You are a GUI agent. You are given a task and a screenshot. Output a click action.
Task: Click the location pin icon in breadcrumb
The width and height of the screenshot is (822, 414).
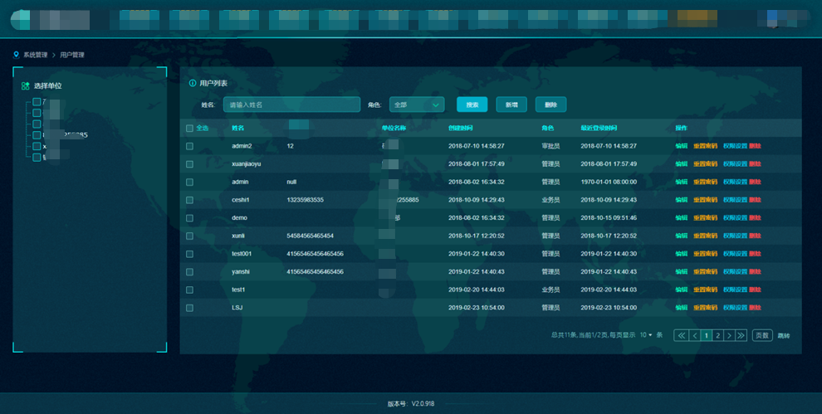pos(16,55)
